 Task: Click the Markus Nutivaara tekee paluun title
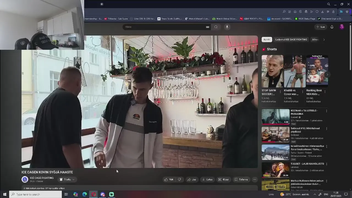(307, 183)
